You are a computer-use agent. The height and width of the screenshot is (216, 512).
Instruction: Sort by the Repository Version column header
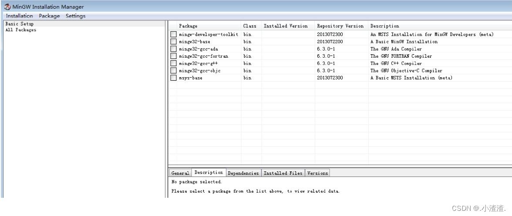pos(341,26)
